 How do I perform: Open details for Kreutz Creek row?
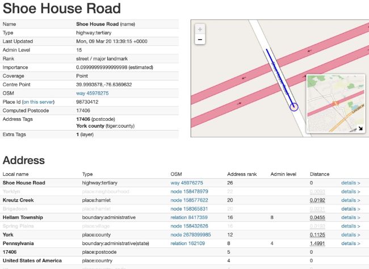point(350,200)
